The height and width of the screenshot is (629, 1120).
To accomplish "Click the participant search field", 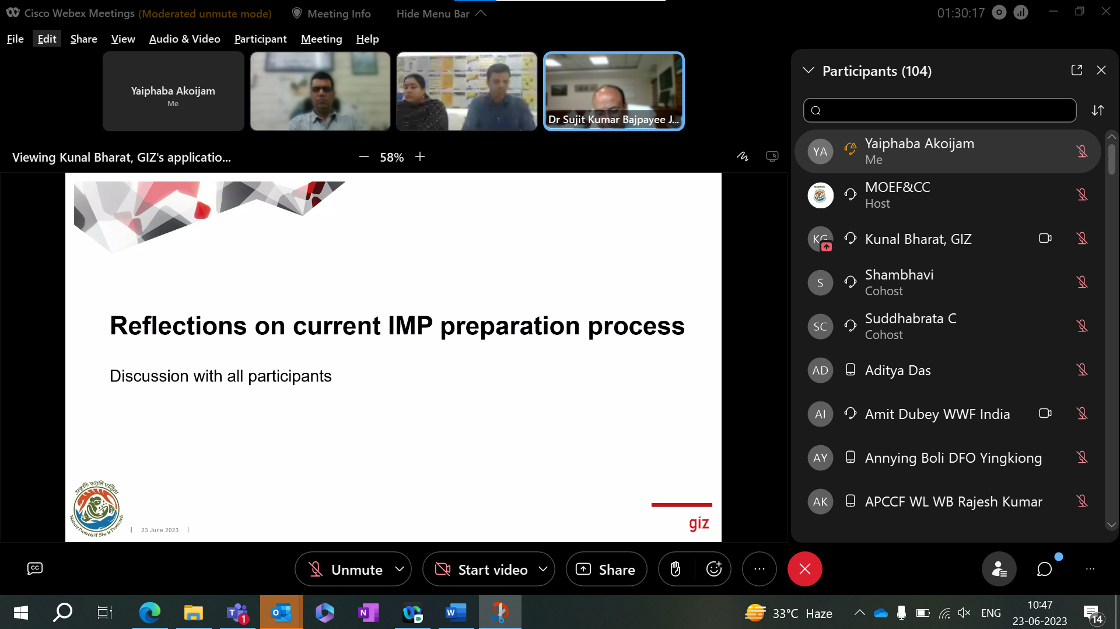I will [939, 110].
